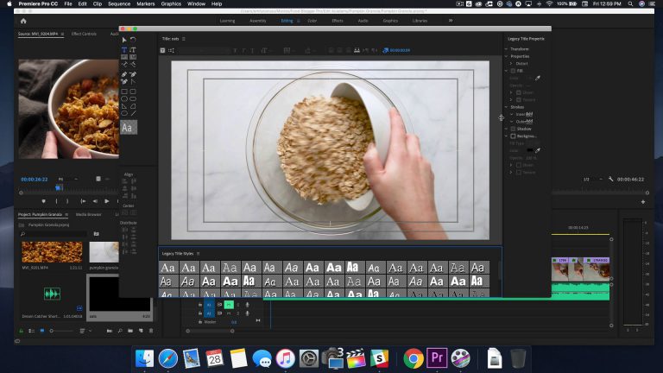The image size is (663, 373).
Task: Open the program monitor 1/2 resolution dropdown
Action: pos(593,180)
